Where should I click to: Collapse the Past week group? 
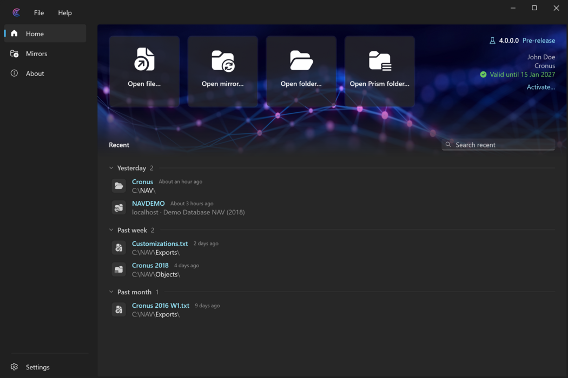(111, 230)
